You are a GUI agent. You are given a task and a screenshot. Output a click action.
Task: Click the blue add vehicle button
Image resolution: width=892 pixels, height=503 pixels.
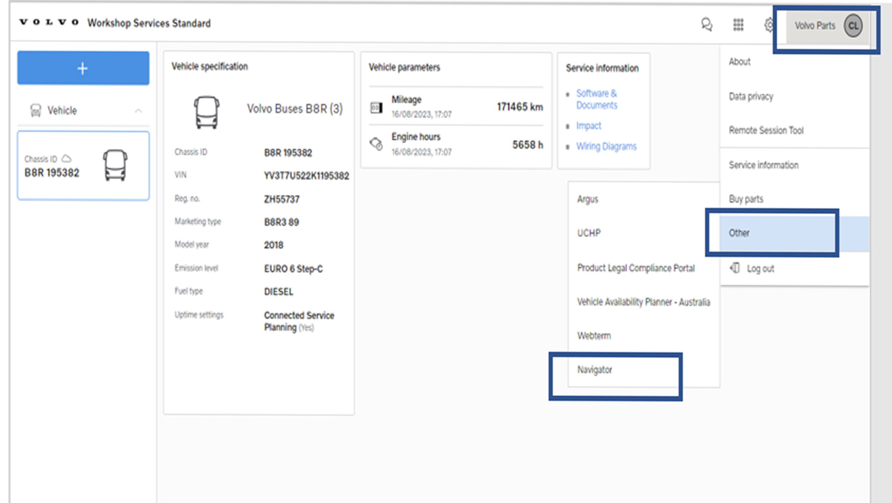[x=82, y=68]
